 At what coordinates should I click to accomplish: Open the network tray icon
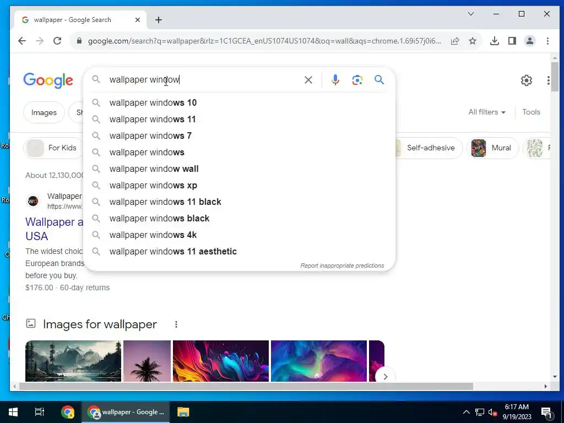tap(480, 412)
